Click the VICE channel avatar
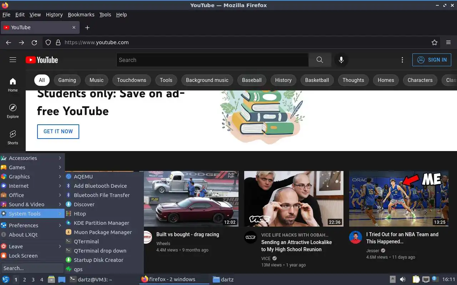The image size is (457, 285). pos(251,237)
